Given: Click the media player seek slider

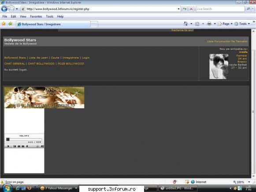Looking at the screenshot, I should click(x=24, y=139).
